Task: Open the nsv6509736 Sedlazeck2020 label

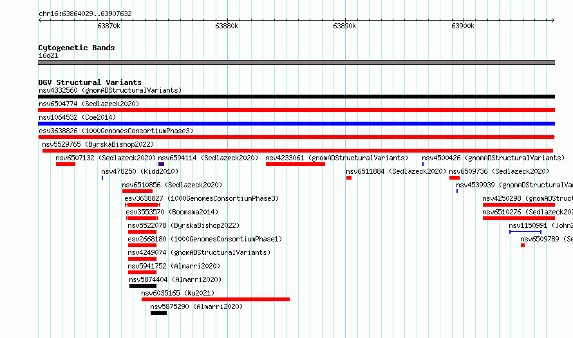Action: [499, 171]
